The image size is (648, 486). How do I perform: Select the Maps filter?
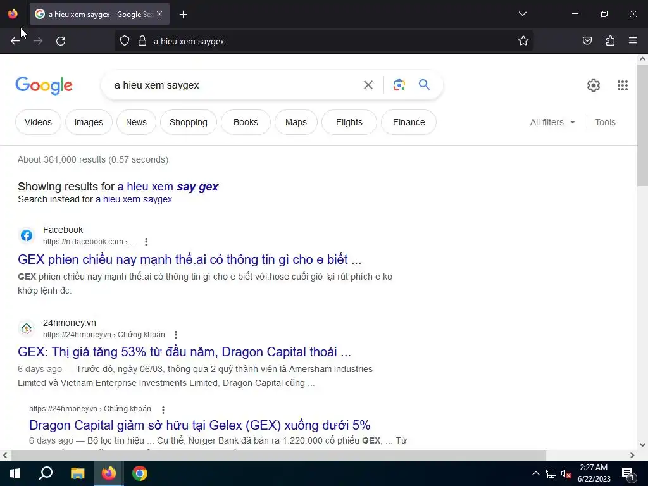tap(296, 122)
